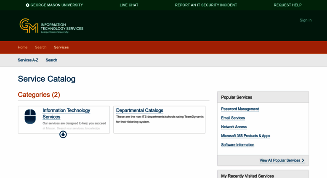Click the Request Help link
The width and height of the screenshot is (327, 178).
click(x=287, y=5)
